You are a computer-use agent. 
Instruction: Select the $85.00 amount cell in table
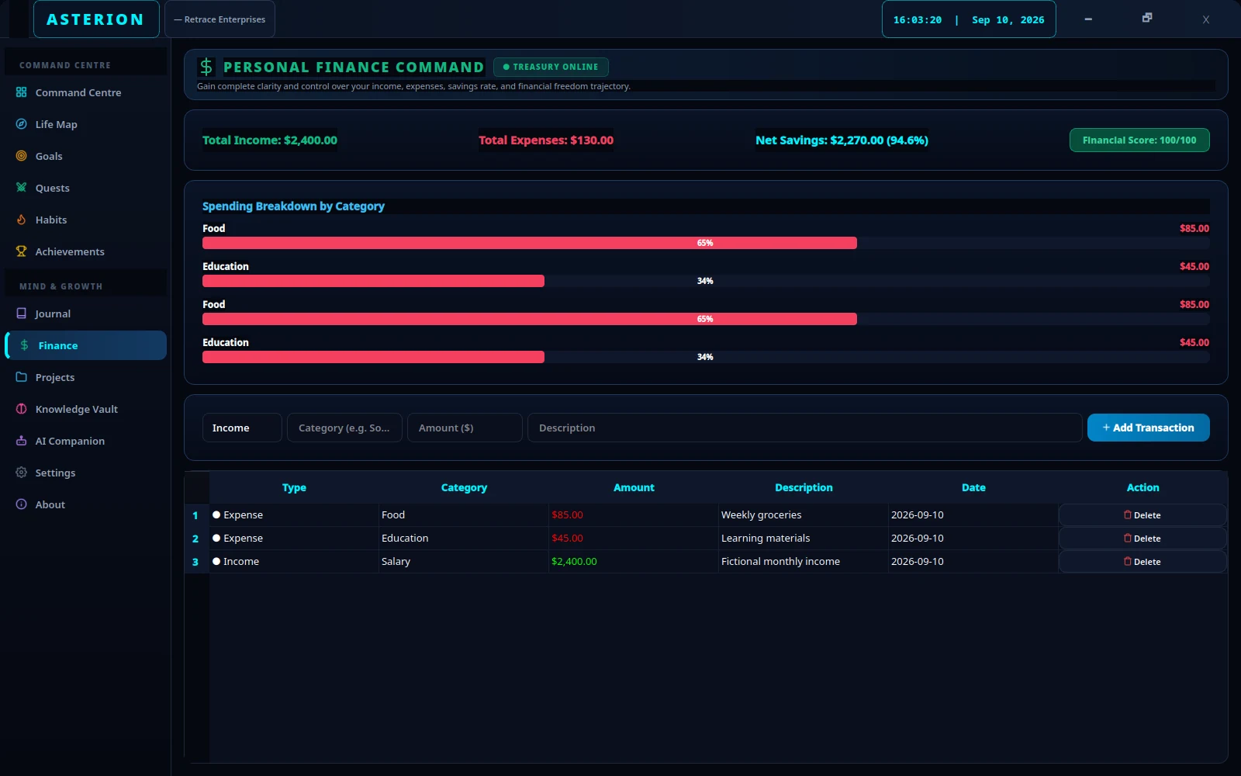[x=634, y=514]
